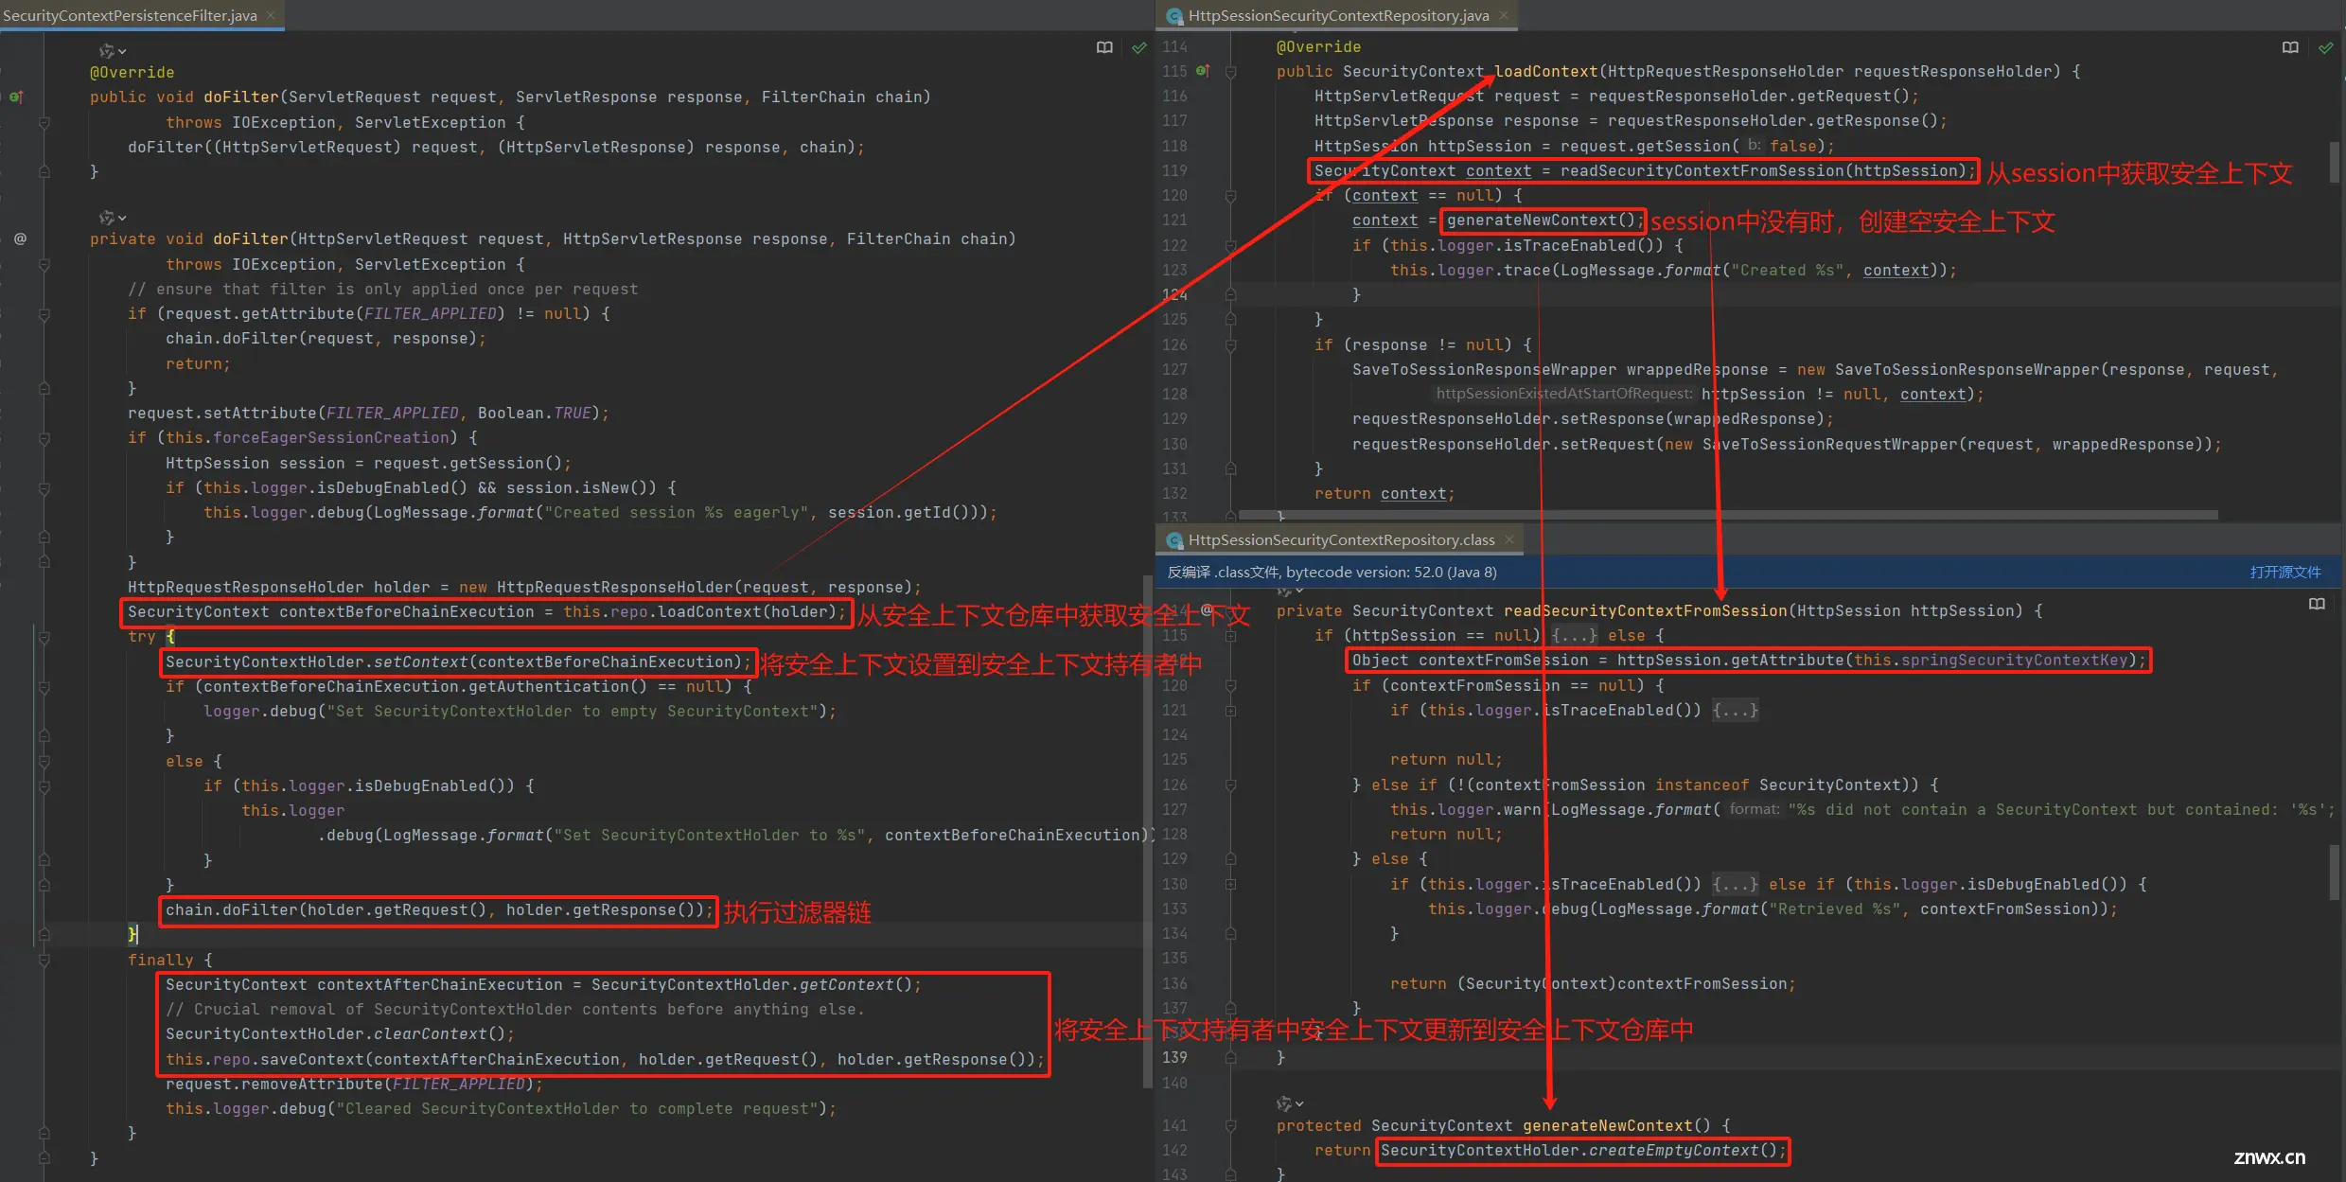Screen dimensions: 2346x1182
Task: Click line number 139 in the .class editor gutter
Action: pyautogui.click(x=1174, y=1057)
